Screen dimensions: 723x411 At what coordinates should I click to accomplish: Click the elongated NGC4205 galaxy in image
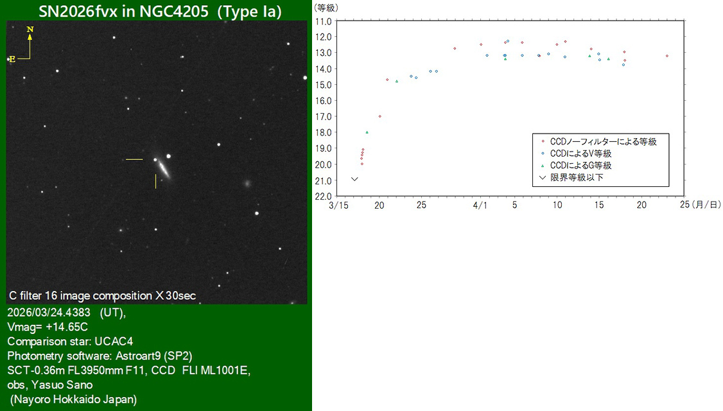[x=164, y=170]
